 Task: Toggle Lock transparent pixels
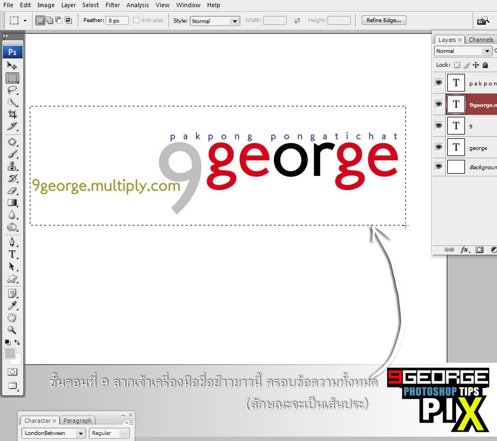click(457, 65)
